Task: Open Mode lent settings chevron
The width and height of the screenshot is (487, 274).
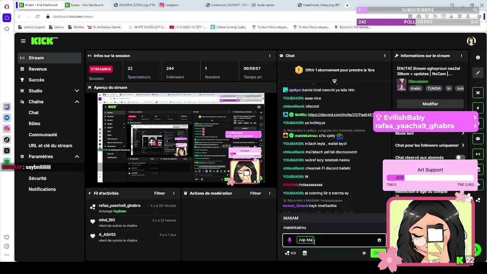Action: (x=463, y=134)
